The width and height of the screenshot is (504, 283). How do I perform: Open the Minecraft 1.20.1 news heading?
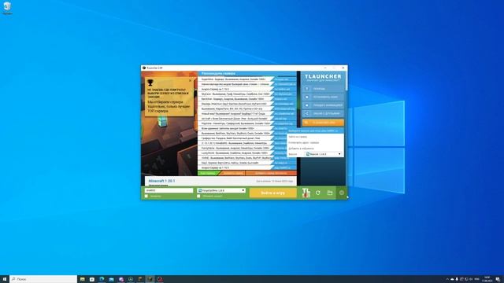coord(161,181)
